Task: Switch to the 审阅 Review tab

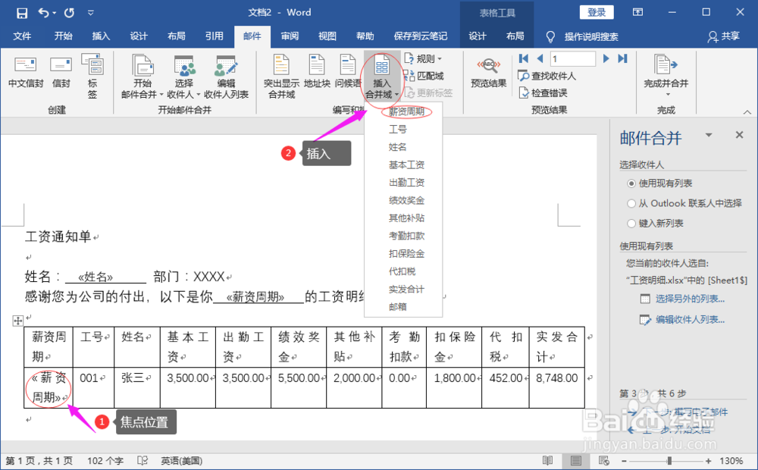Action: coord(290,36)
